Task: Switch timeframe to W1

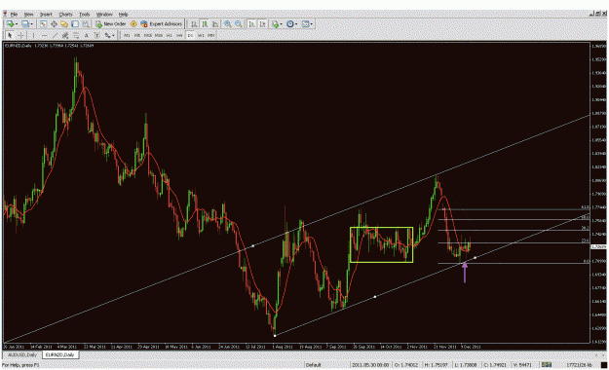Action: (201, 35)
